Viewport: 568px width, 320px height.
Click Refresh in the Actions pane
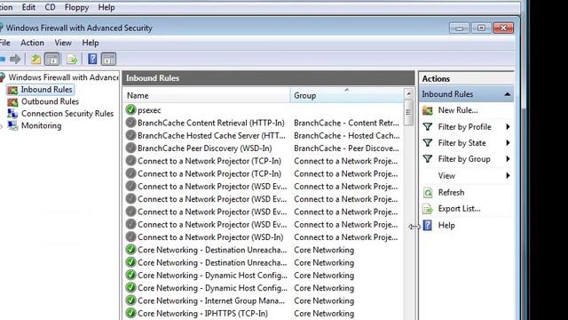[451, 192]
